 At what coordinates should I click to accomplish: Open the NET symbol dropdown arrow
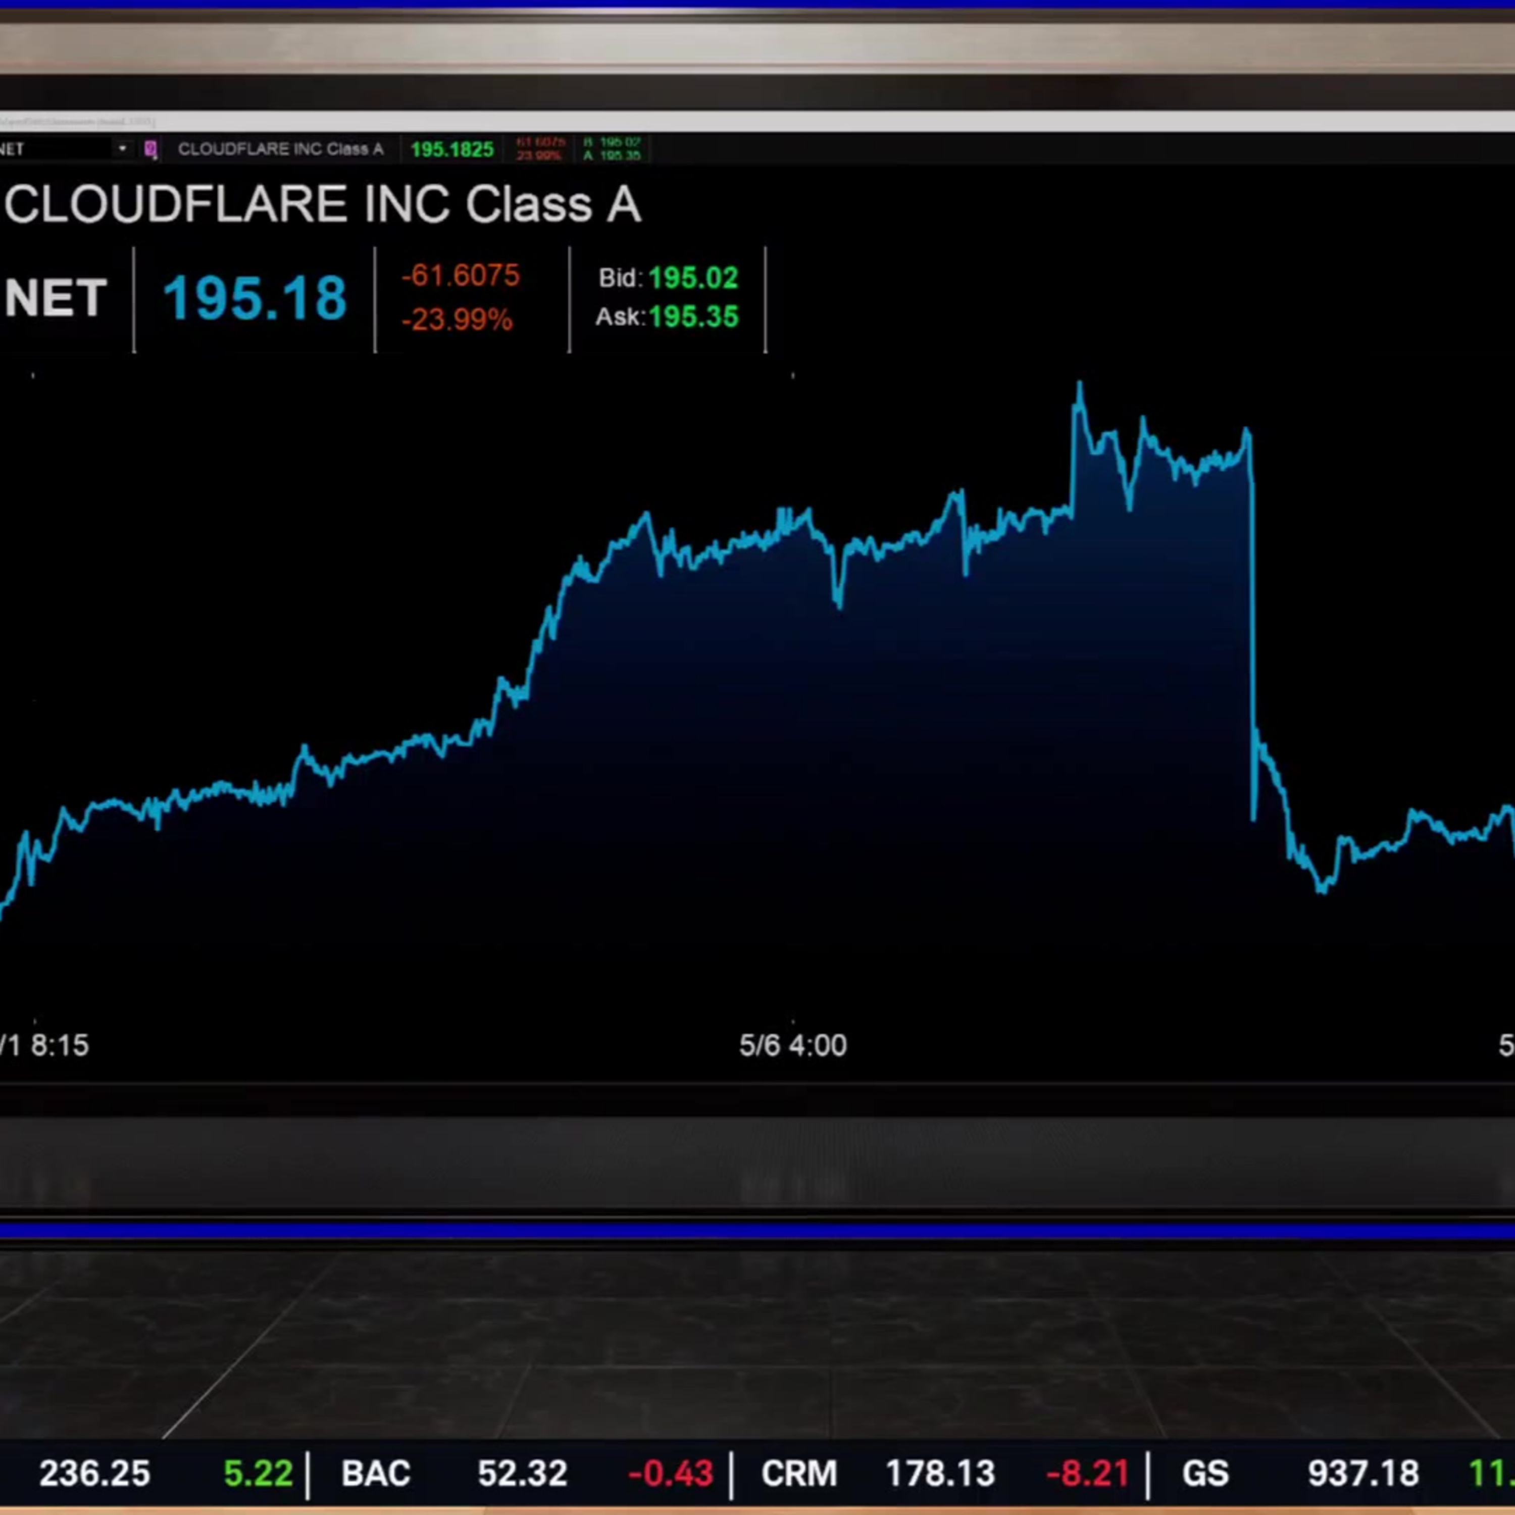pyautogui.click(x=122, y=148)
